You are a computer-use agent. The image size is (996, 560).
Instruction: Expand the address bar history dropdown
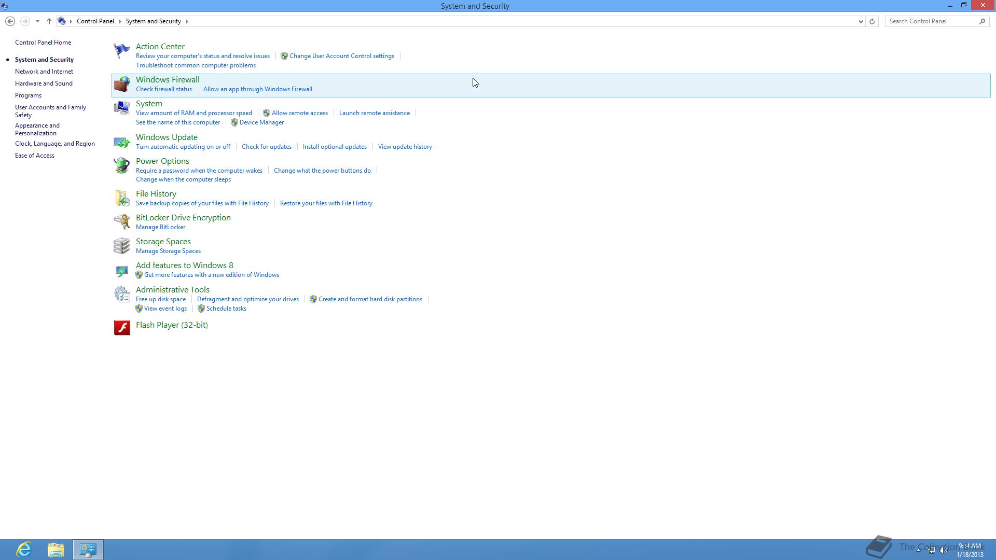pyautogui.click(x=861, y=21)
